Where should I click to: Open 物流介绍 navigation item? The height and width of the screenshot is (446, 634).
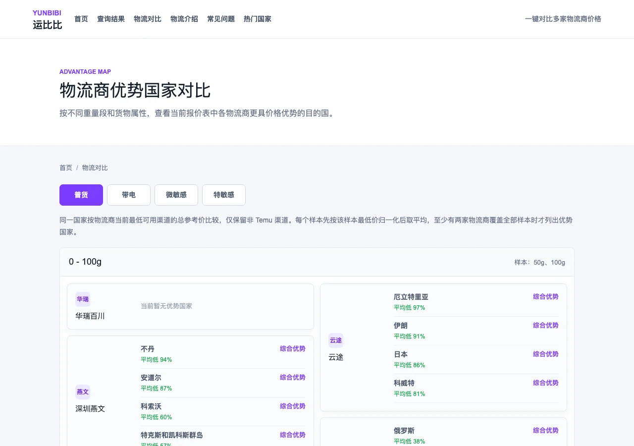coord(184,19)
